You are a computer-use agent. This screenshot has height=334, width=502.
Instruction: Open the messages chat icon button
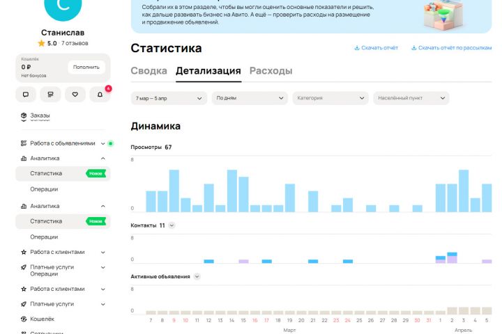[x=26, y=95]
